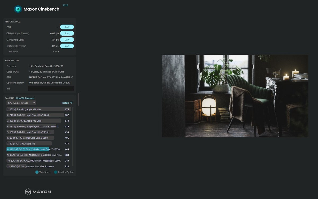Screen dimensions: 318x199
Task: Click the 676 score of Apple M4 Max
Action: click(x=67, y=109)
